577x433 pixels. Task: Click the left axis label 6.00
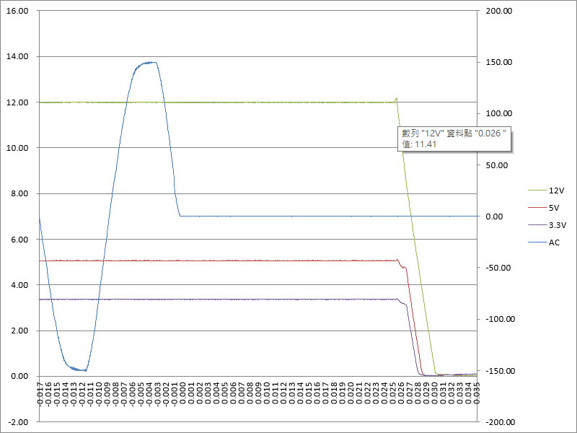(19, 240)
